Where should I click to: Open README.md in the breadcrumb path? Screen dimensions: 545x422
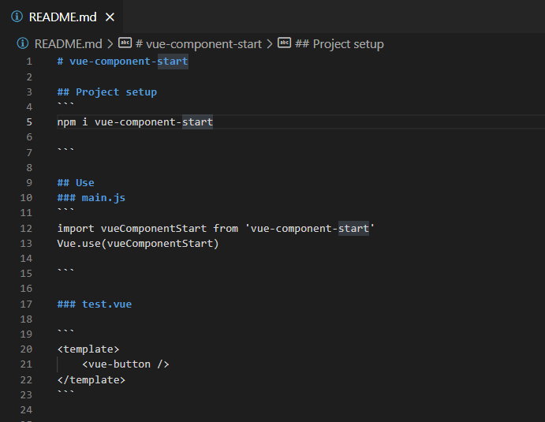point(68,44)
